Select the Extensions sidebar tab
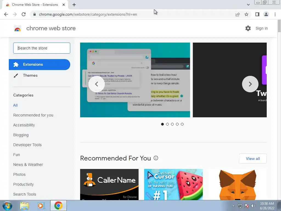This screenshot has height=211, width=281. pos(40,64)
